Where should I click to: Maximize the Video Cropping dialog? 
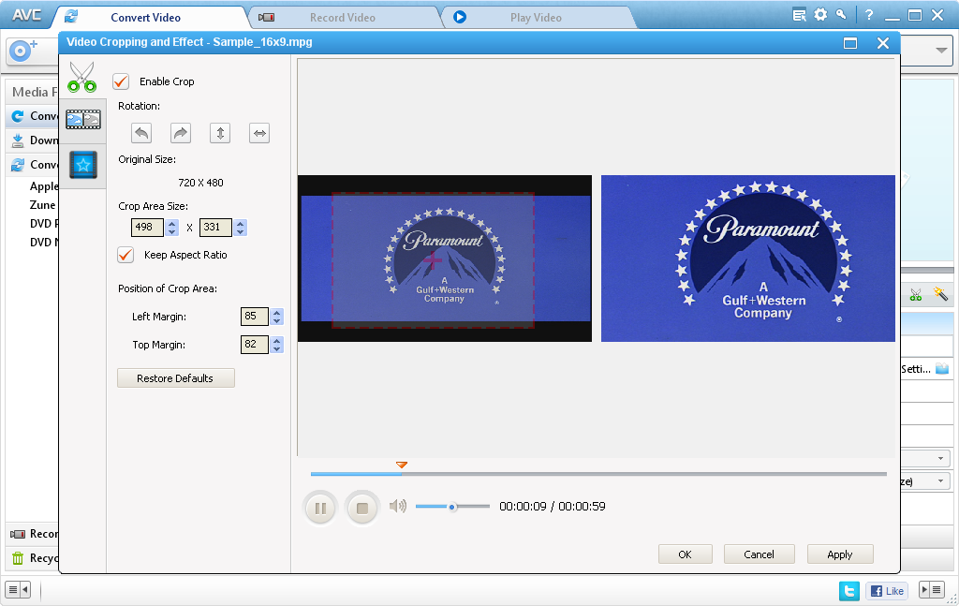[850, 43]
